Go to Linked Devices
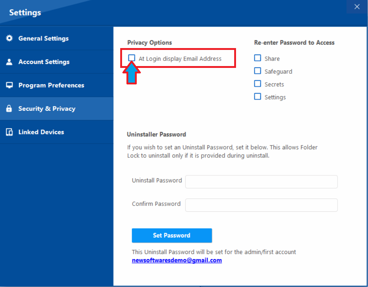 pos(42,132)
